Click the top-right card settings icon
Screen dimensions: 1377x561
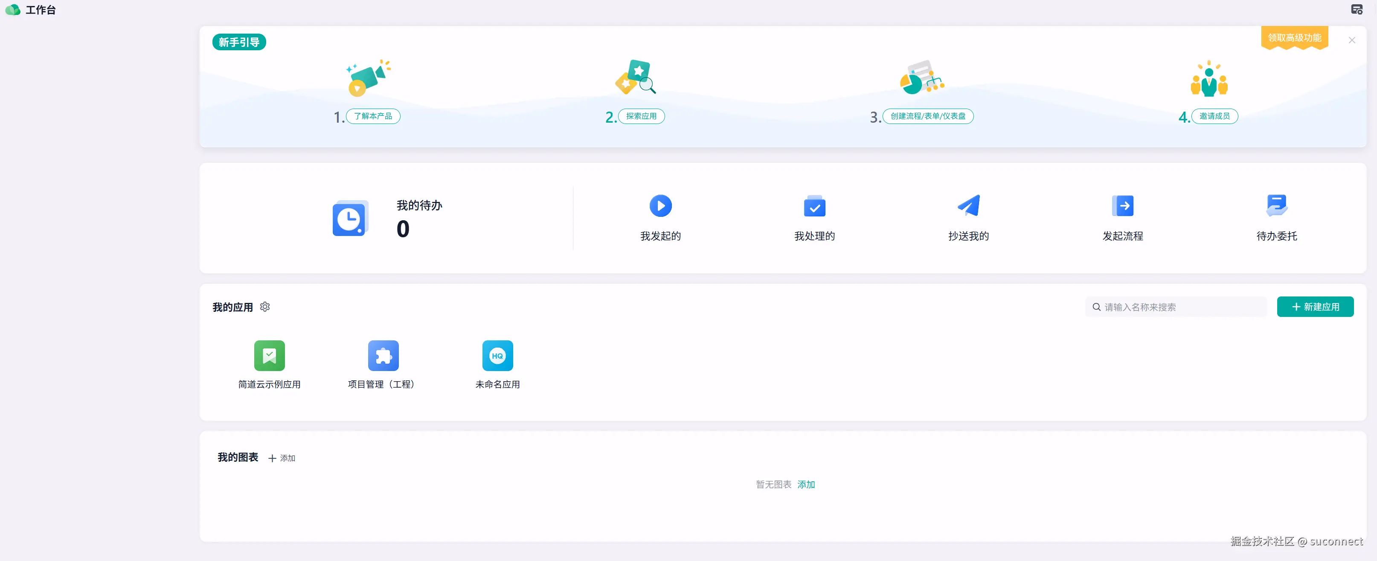1357,10
